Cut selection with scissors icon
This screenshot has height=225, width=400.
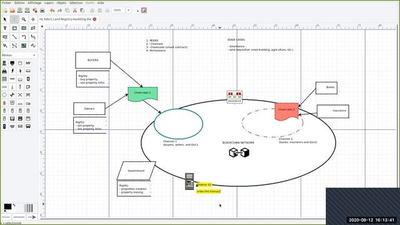tap(75, 11)
